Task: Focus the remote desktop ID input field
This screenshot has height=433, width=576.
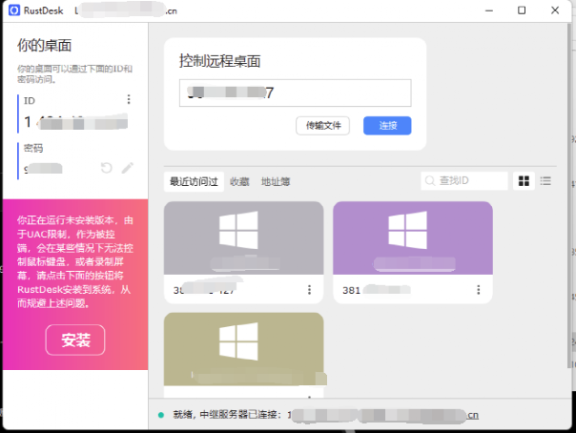Action: coord(295,93)
